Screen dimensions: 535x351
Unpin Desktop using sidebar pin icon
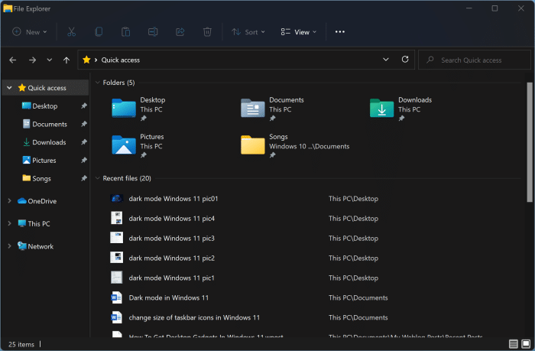pyautogui.click(x=84, y=106)
